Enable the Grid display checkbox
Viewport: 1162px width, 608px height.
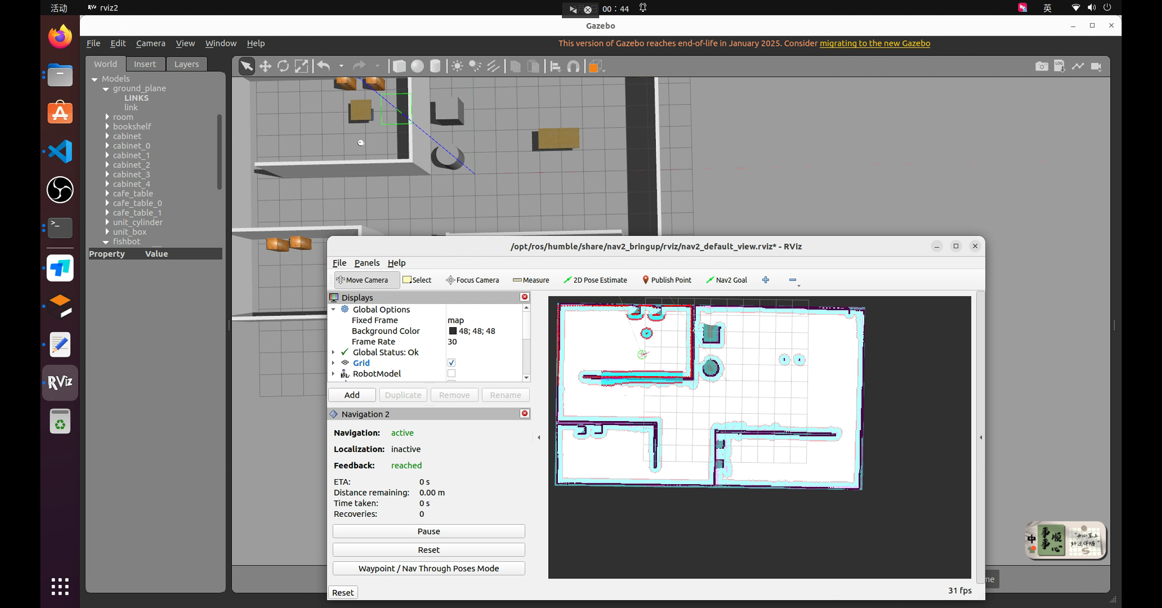pos(451,363)
